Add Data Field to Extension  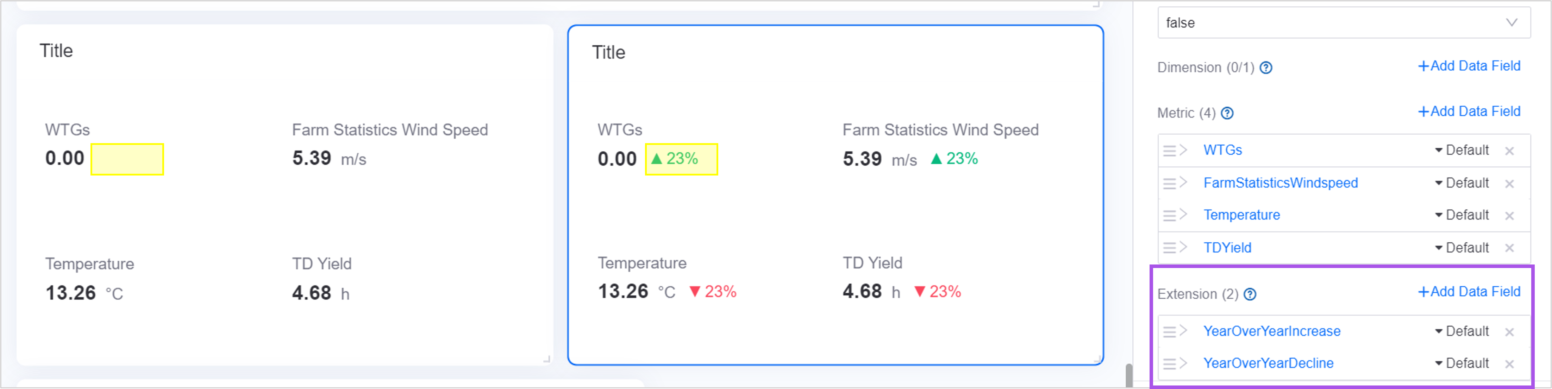coord(1469,292)
